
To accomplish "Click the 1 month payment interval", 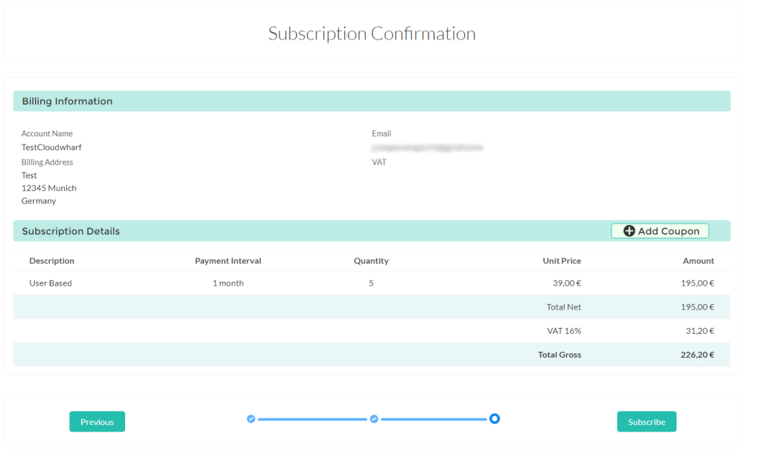I will point(228,283).
